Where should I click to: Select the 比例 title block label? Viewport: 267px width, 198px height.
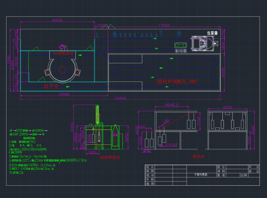244,175
